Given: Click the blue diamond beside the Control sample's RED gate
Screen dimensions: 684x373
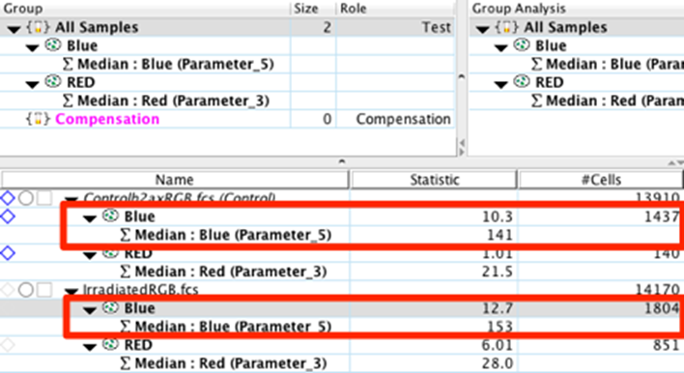Looking at the screenshot, I should click(8, 252).
